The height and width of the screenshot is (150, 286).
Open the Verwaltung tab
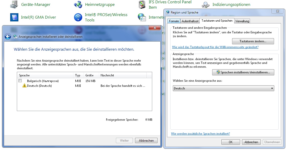242,21
